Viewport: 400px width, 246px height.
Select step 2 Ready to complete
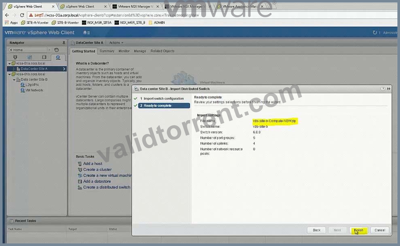click(164, 106)
